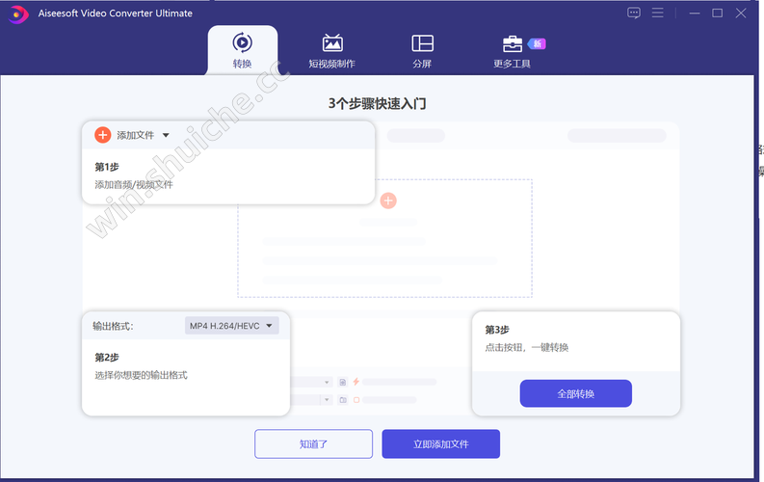Open the 分屏 split screen tab

point(422,51)
